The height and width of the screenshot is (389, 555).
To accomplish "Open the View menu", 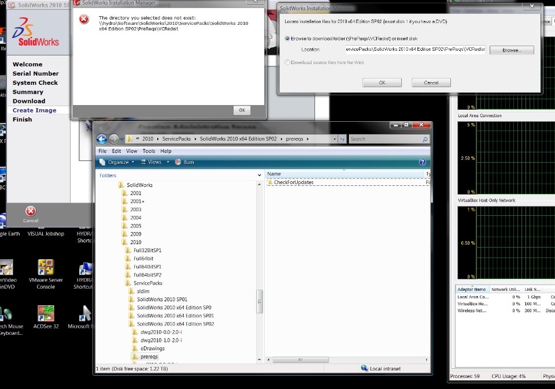I will click(x=132, y=151).
